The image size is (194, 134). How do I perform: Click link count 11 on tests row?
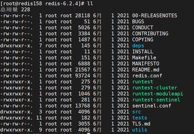pyautogui.click(x=39, y=118)
